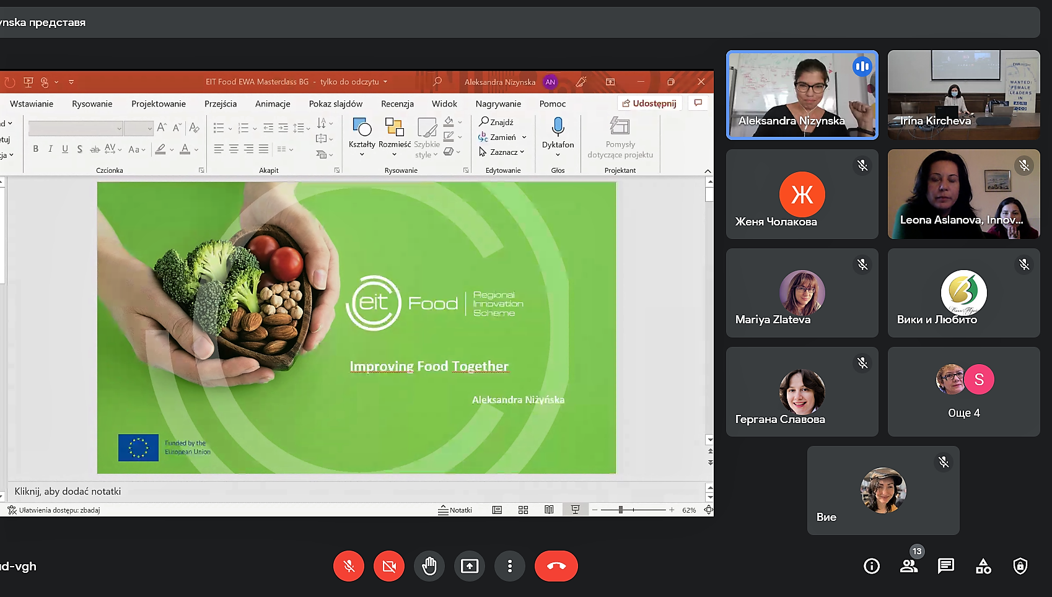Select Irina Kircheva video tile
Image resolution: width=1052 pixels, height=597 pixels.
(x=964, y=95)
